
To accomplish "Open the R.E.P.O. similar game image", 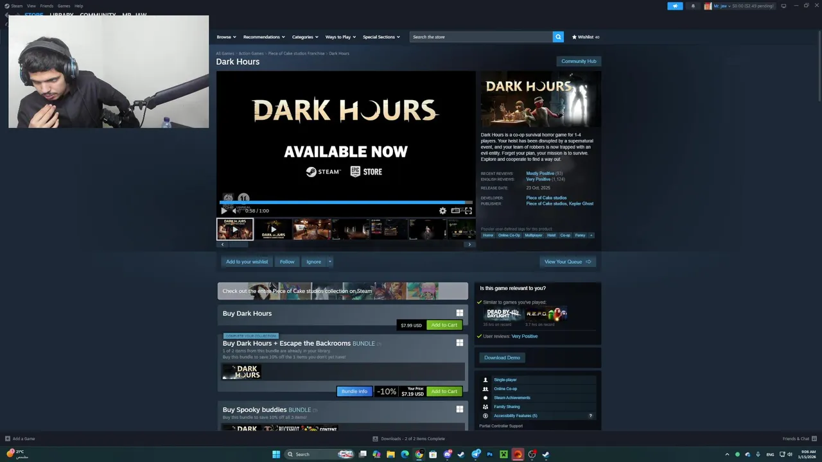I will [x=547, y=314].
